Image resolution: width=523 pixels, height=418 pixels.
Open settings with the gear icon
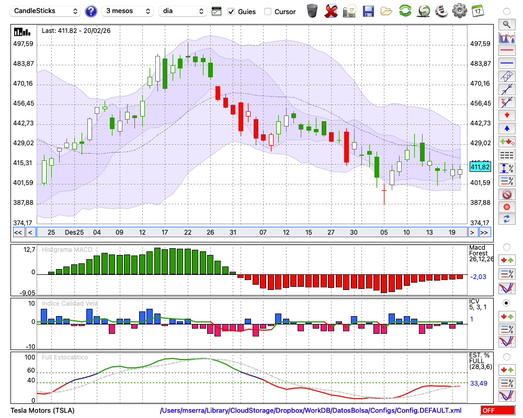[x=459, y=11]
